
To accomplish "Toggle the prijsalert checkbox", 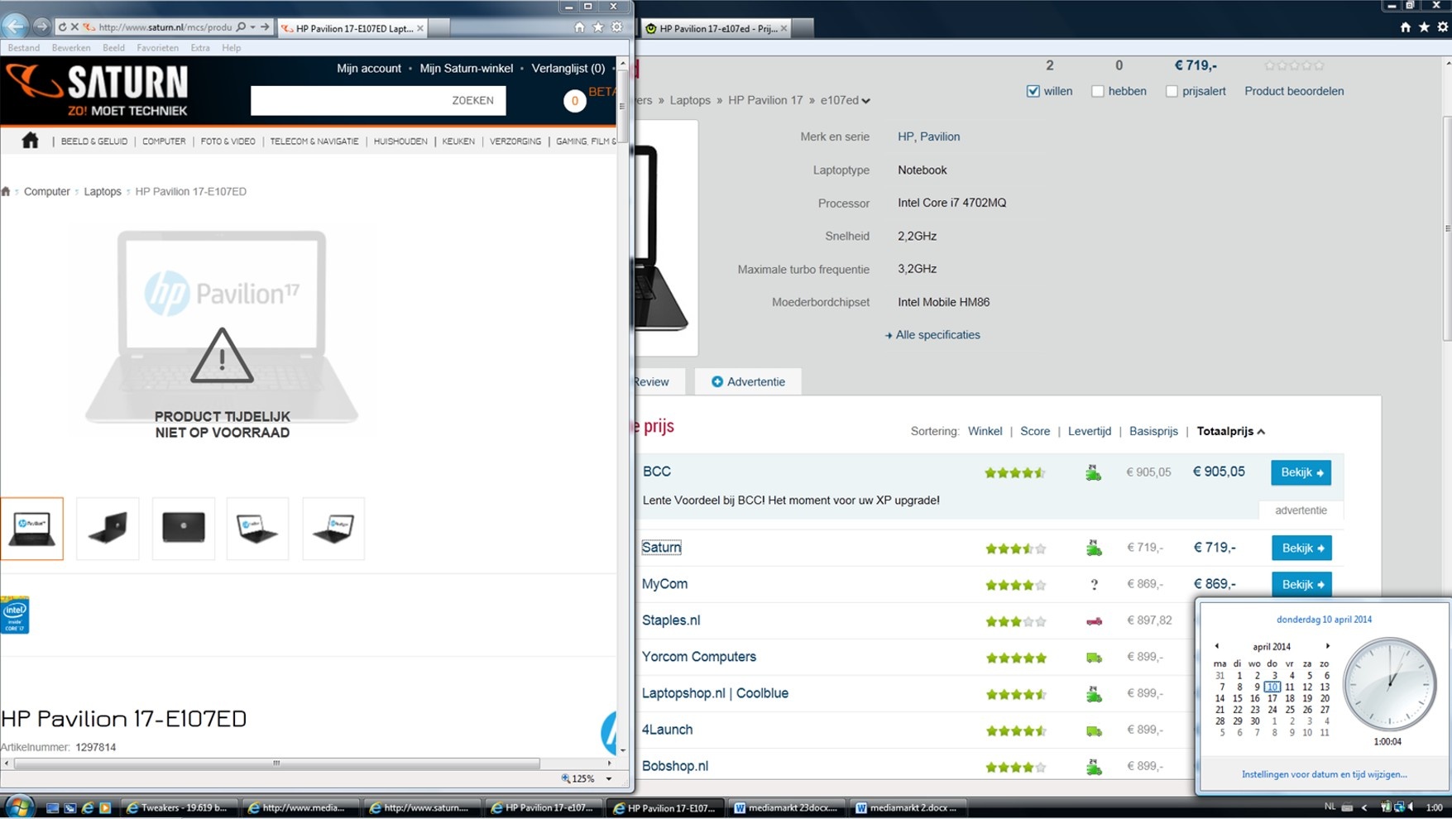I will click(1172, 91).
